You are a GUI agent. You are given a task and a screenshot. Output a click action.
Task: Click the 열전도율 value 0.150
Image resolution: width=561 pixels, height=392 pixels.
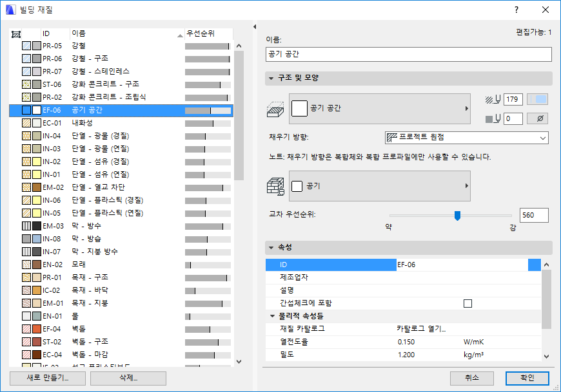point(406,342)
